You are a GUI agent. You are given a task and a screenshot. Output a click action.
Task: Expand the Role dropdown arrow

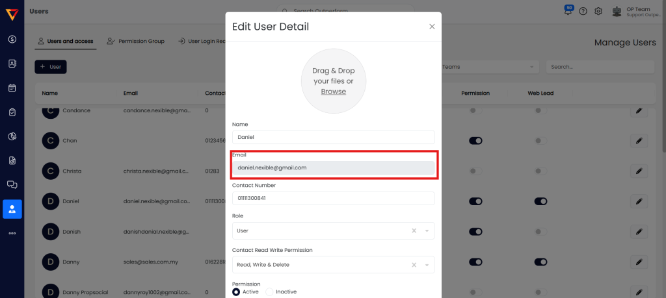427,230
